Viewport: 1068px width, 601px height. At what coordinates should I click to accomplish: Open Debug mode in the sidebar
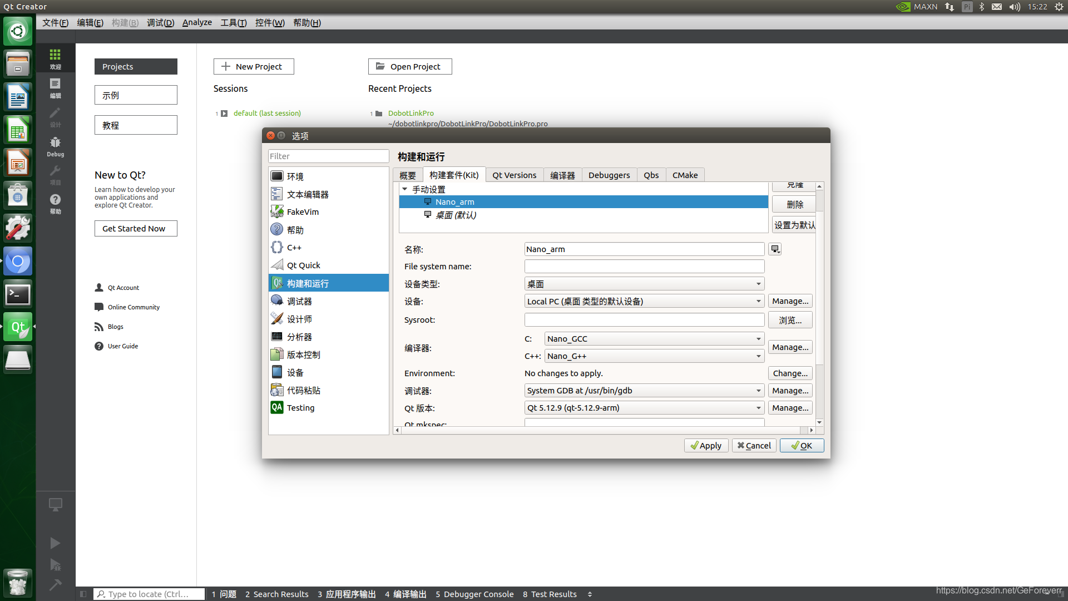coord(55,146)
